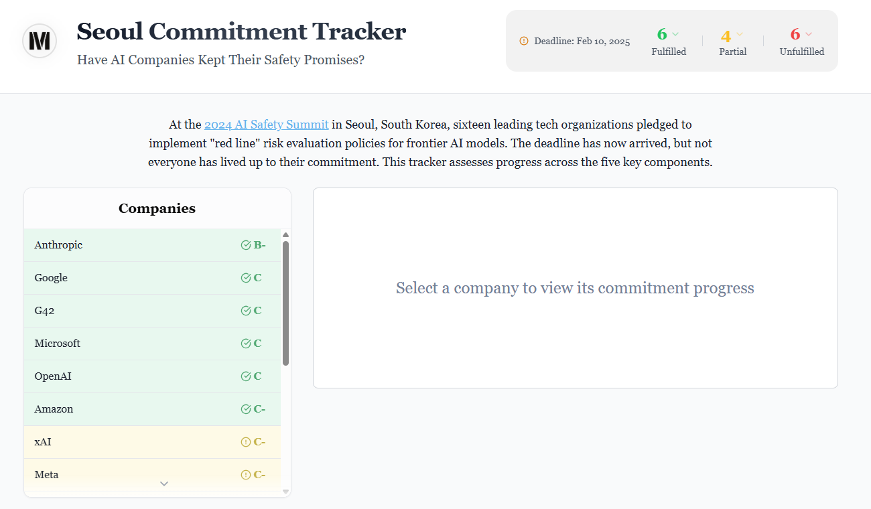871x509 pixels.
Task: Click scrollbar up arrow in Companies panel
Action: tap(286, 235)
